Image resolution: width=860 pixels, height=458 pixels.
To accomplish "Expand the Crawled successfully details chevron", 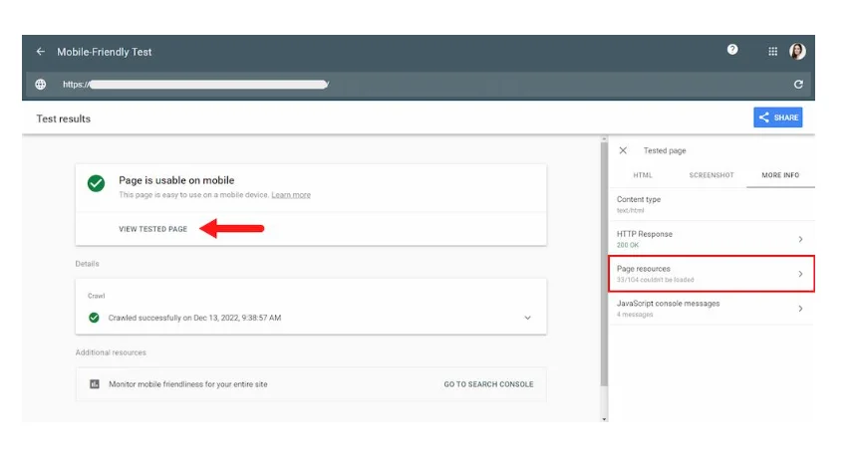I will click(527, 318).
